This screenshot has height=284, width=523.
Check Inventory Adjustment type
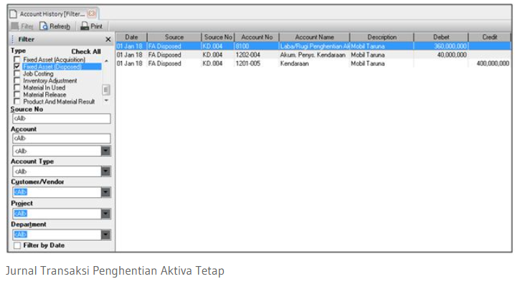(x=17, y=80)
